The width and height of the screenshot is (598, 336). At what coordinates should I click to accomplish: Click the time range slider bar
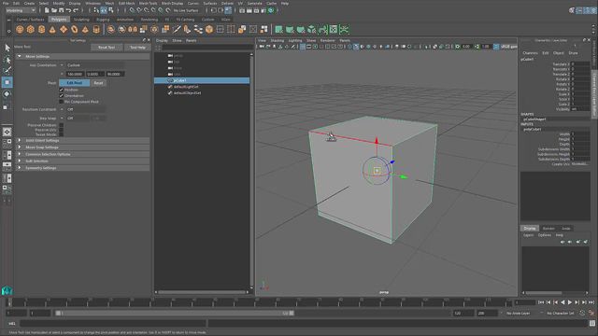175,314
